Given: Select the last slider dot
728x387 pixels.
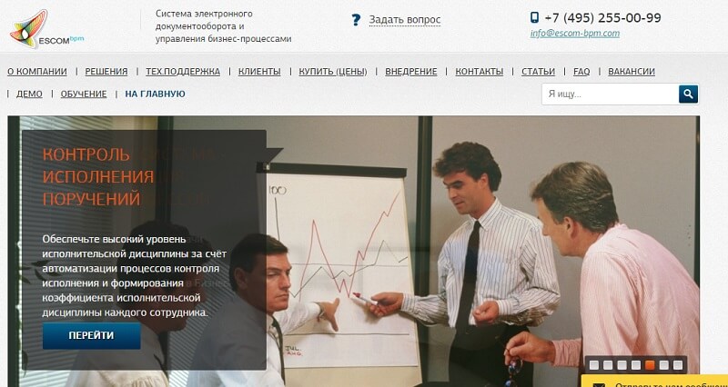Looking at the screenshot, I should point(678,365).
